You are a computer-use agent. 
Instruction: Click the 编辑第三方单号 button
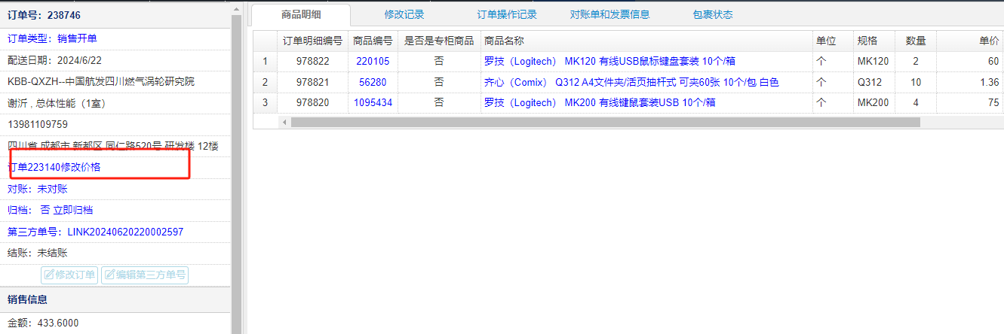(145, 275)
